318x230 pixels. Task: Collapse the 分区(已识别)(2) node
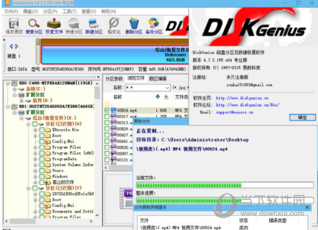[28, 188]
